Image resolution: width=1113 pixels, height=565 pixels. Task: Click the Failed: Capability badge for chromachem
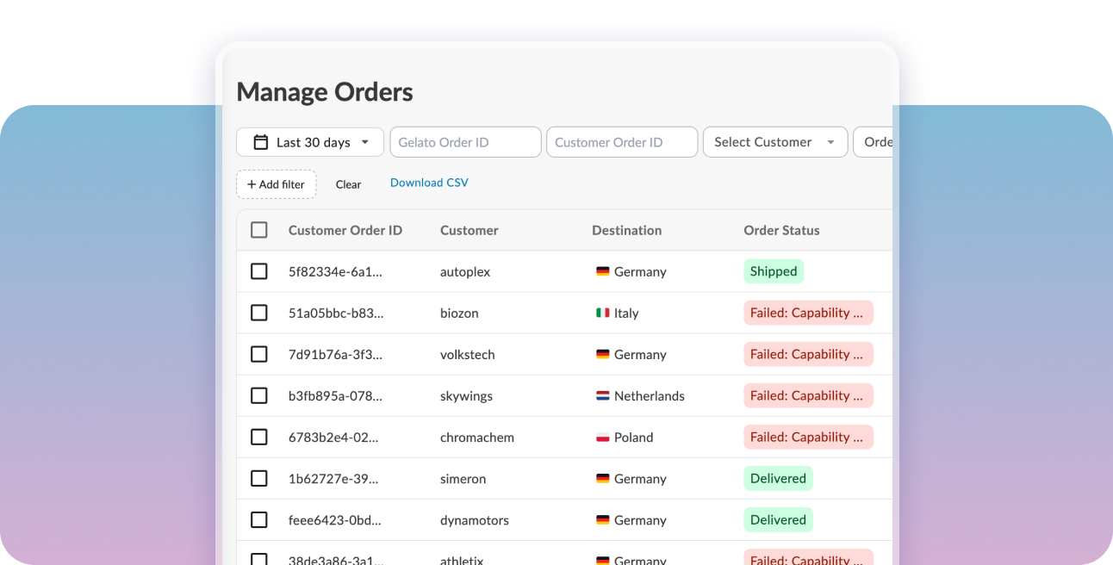click(808, 437)
